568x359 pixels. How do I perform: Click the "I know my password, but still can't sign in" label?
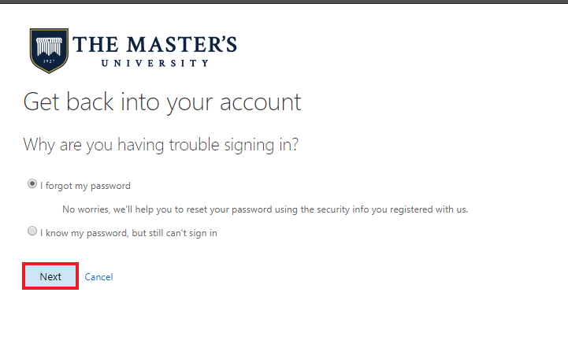pos(128,233)
